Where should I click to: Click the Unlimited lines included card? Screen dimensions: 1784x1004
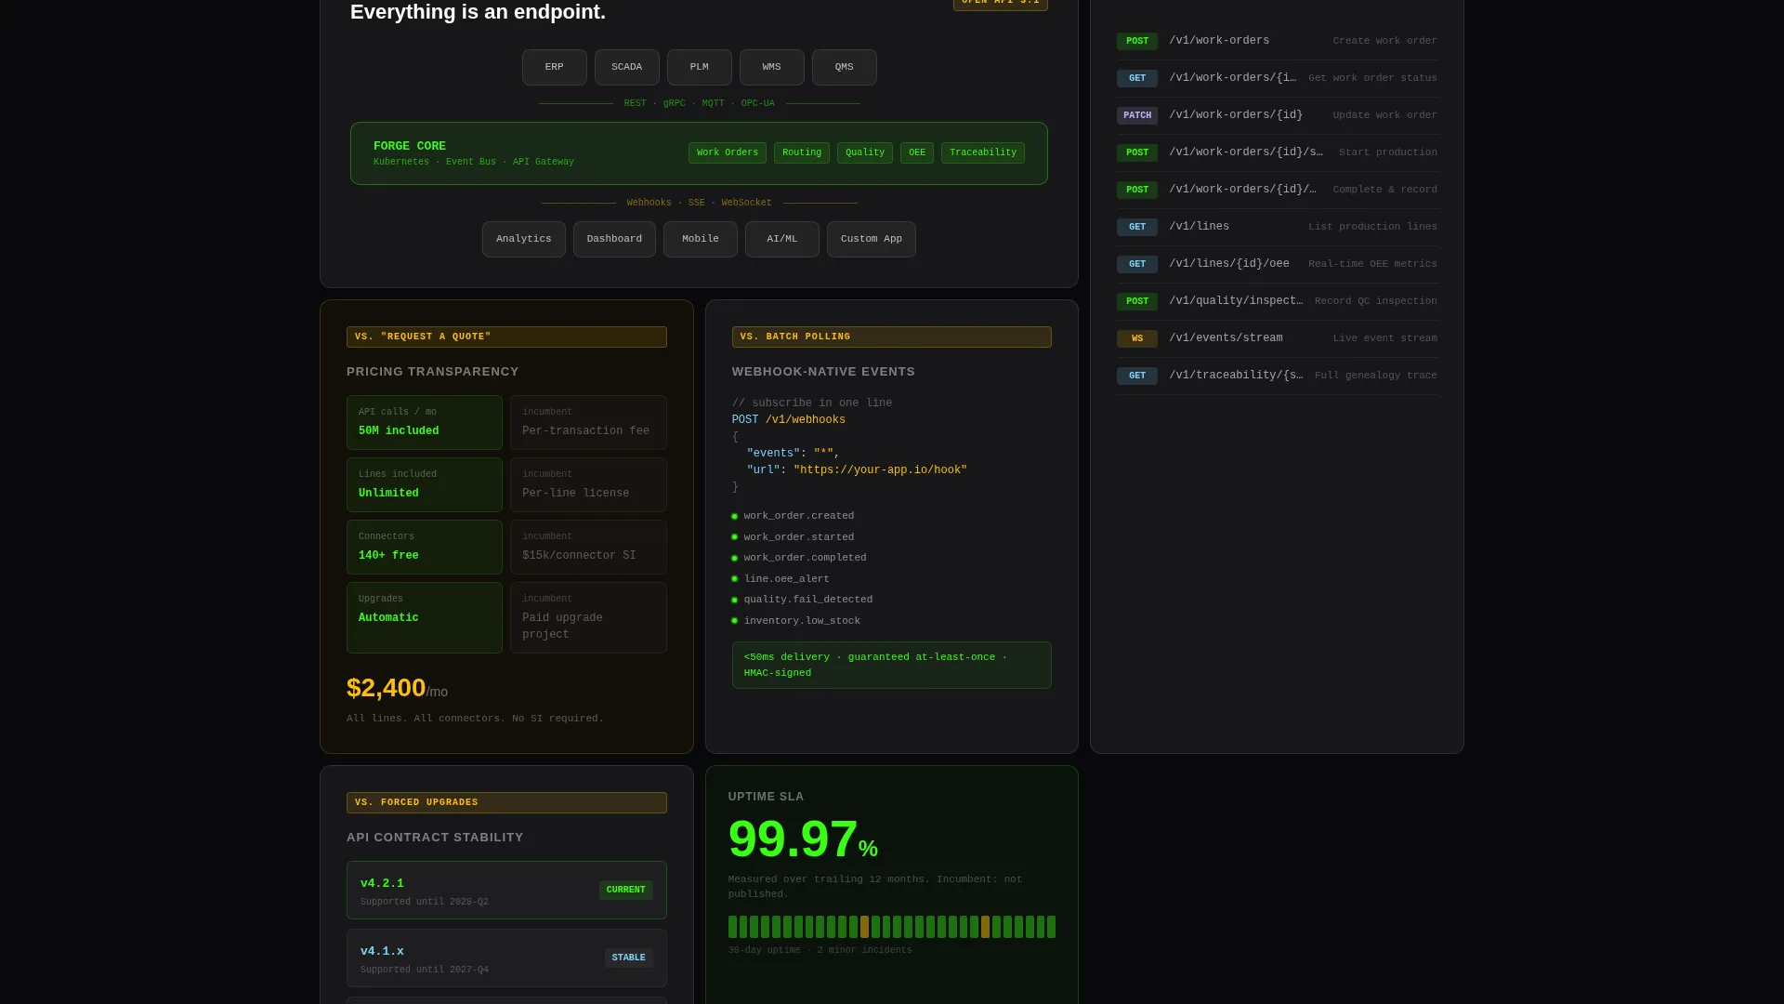[x=424, y=484]
